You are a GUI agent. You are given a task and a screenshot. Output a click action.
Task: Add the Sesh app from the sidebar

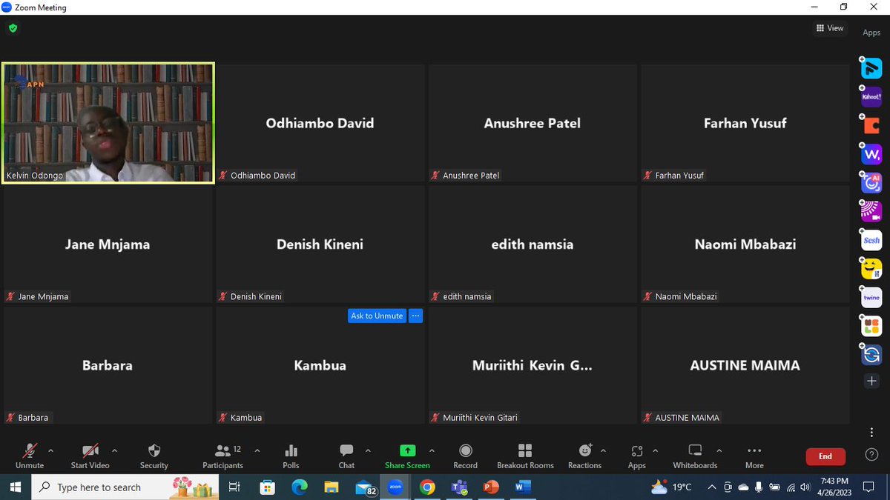[871, 240]
